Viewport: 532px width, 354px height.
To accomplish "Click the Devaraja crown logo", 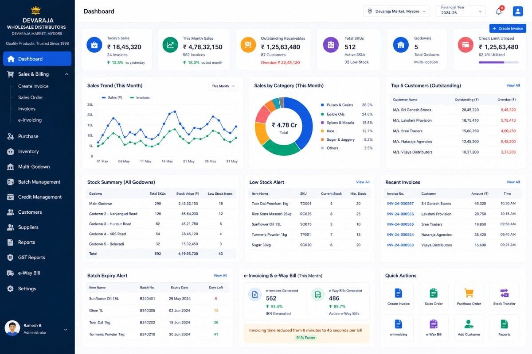I will 35,11.
